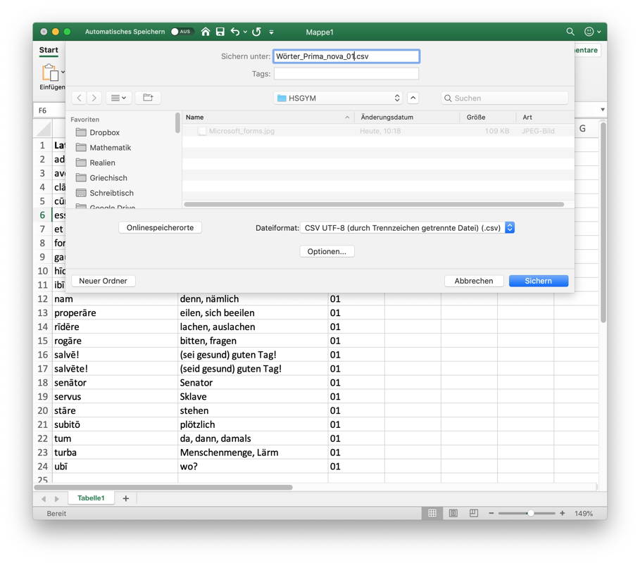
Task: Select the Tabelle1 sheet tab
Action: [91, 498]
